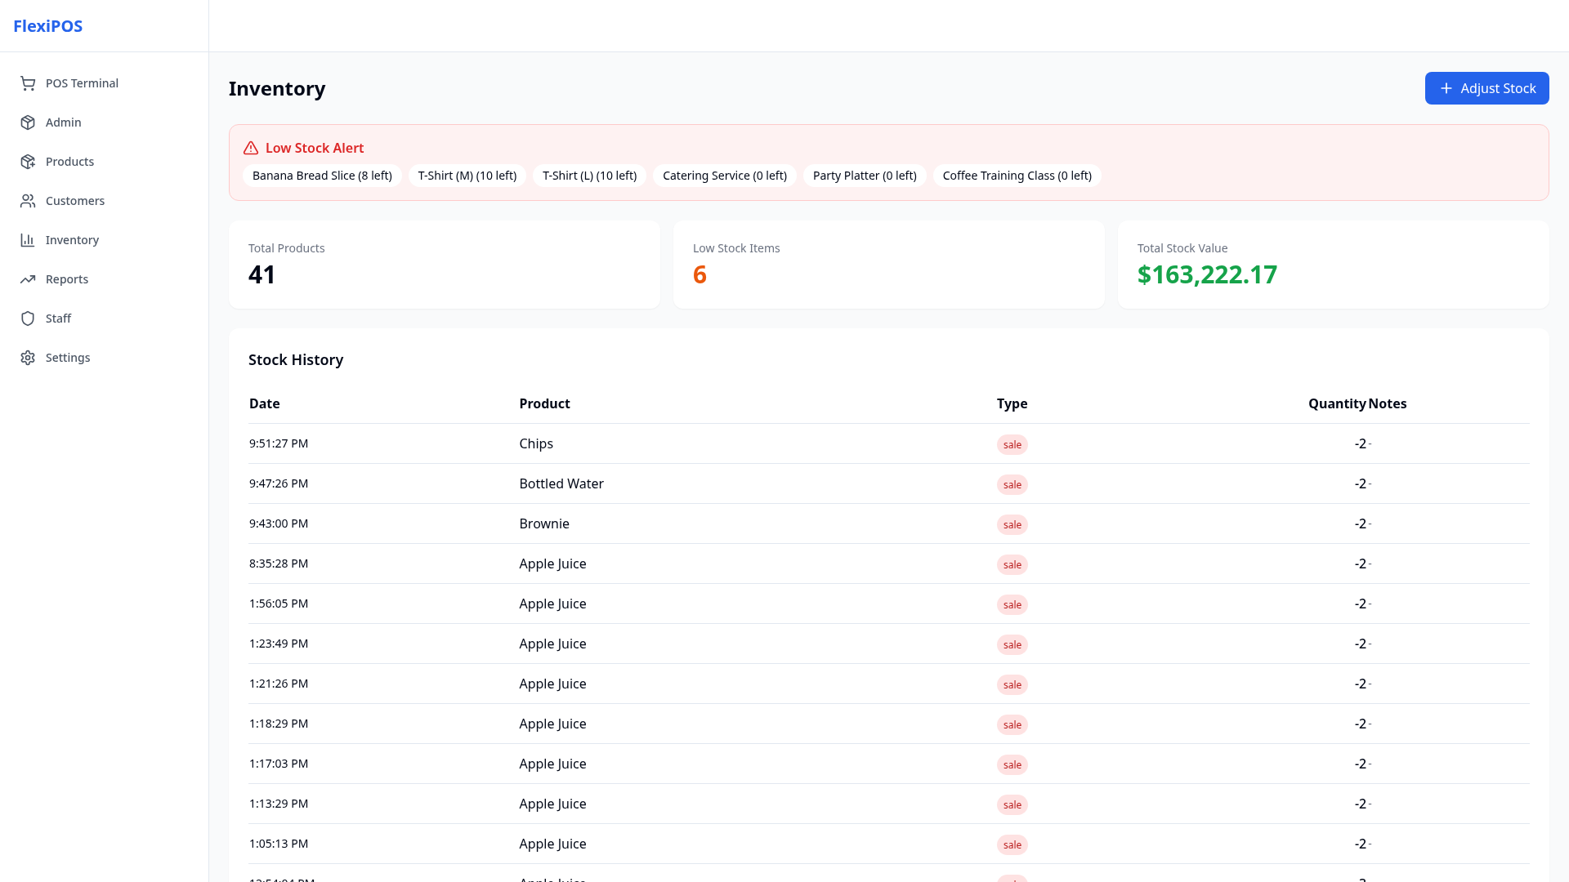Screen dimensions: 1569x882
Task: Click the sale badge for Bottled Water
Action: [x=1012, y=485]
